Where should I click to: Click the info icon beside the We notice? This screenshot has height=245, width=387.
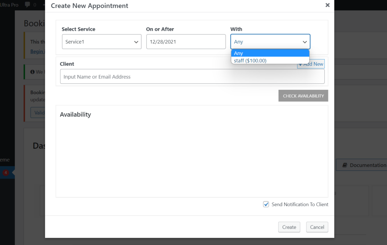tap(33, 72)
